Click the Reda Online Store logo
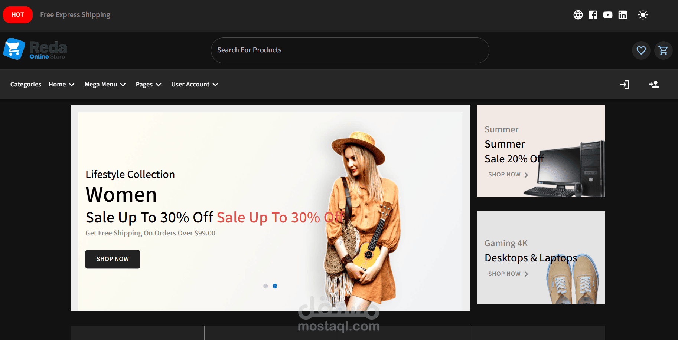Viewport: 678px width, 340px height. pos(35,49)
